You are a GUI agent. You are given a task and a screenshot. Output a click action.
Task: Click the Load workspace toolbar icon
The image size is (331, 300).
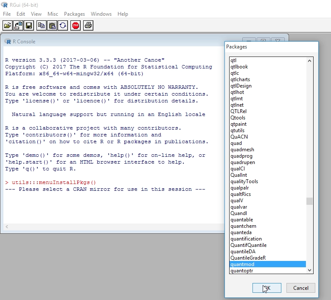(18, 25)
